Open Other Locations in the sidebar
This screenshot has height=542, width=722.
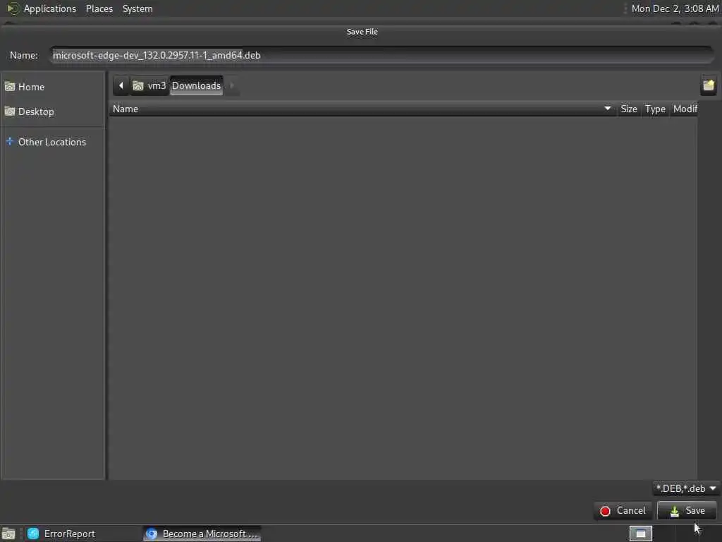tap(52, 142)
